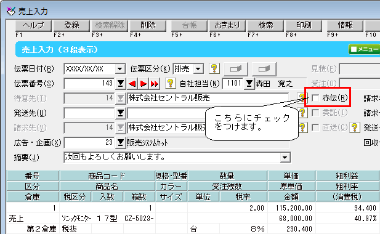Check the 赤伝(R) checkbox

coord(315,98)
